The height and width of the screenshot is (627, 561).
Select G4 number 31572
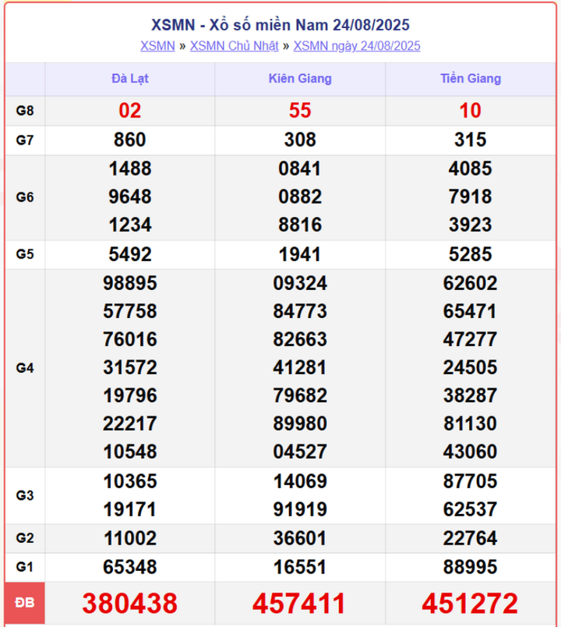pyautogui.click(x=130, y=367)
